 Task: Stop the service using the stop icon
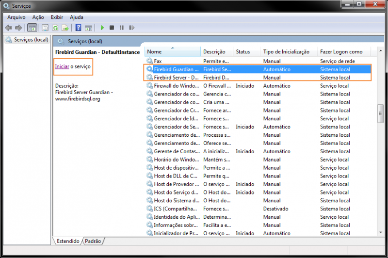(x=112, y=28)
